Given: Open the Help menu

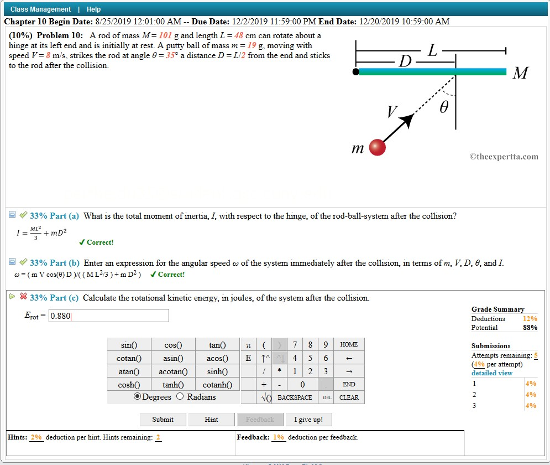Looking at the screenshot, I should click(93, 8).
